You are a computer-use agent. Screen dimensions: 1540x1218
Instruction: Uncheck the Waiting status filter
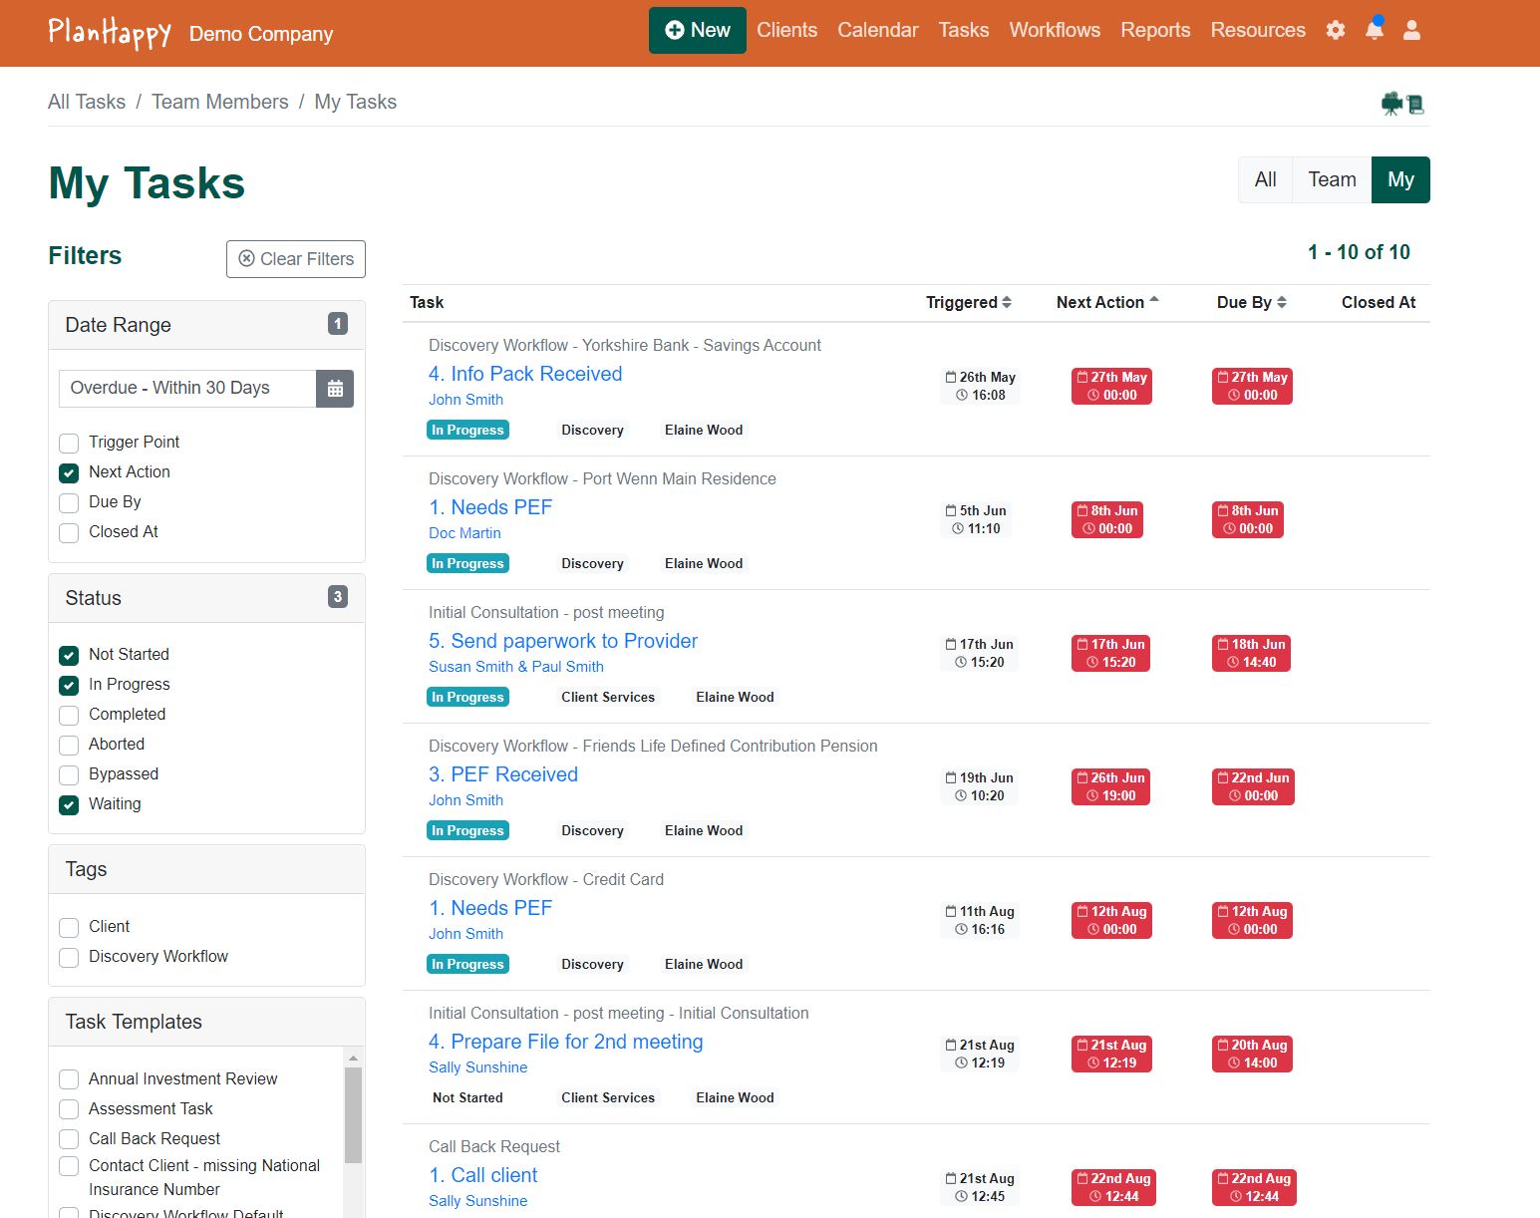tap(69, 805)
